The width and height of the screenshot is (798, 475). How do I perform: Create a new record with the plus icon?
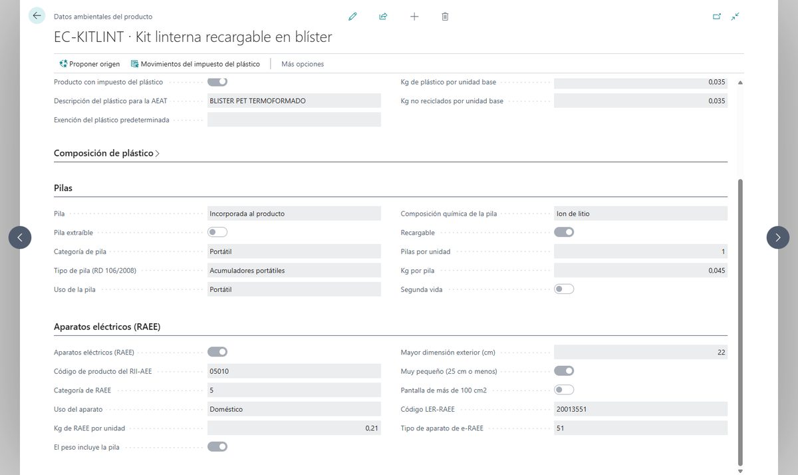click(x=414, y=17)
